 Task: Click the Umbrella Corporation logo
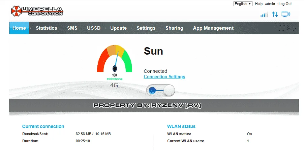[37, 11]
